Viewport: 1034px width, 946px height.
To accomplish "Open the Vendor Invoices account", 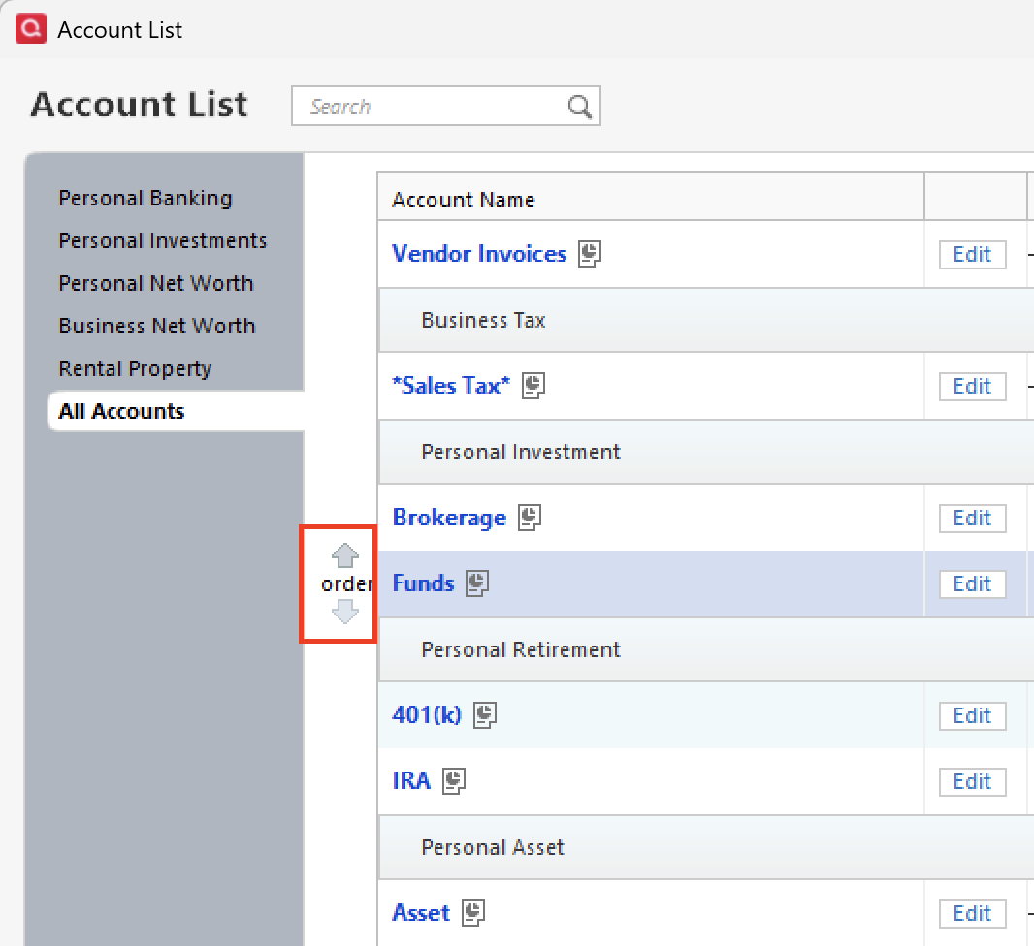I will (x=479, y=253).
